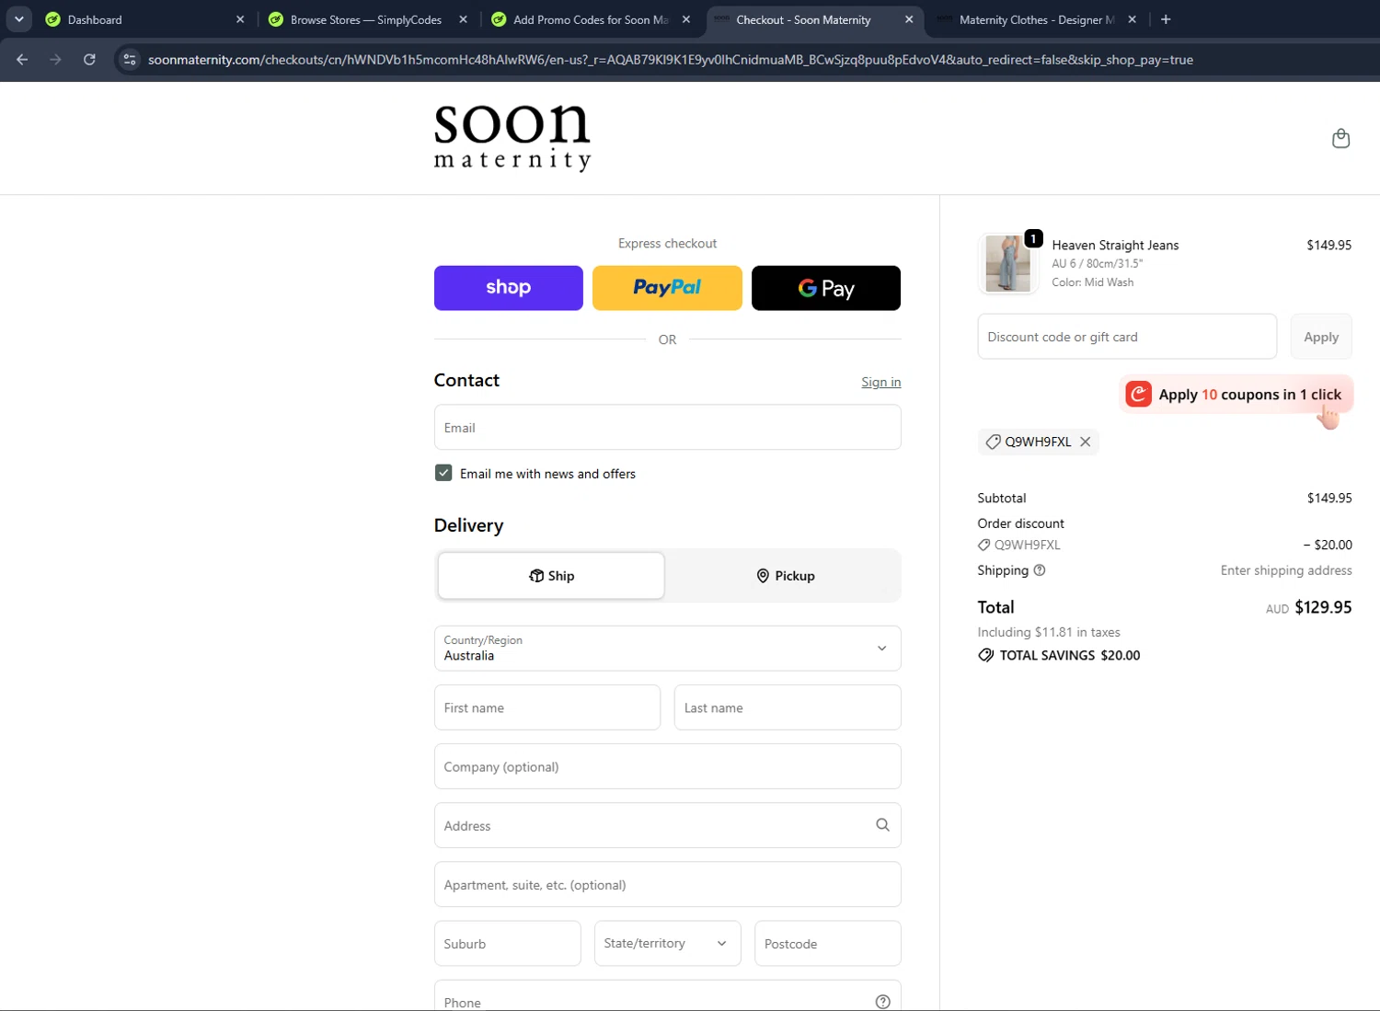1380x1011 pixels.
Task: Click the Suburb field
Action: point(507,943)
